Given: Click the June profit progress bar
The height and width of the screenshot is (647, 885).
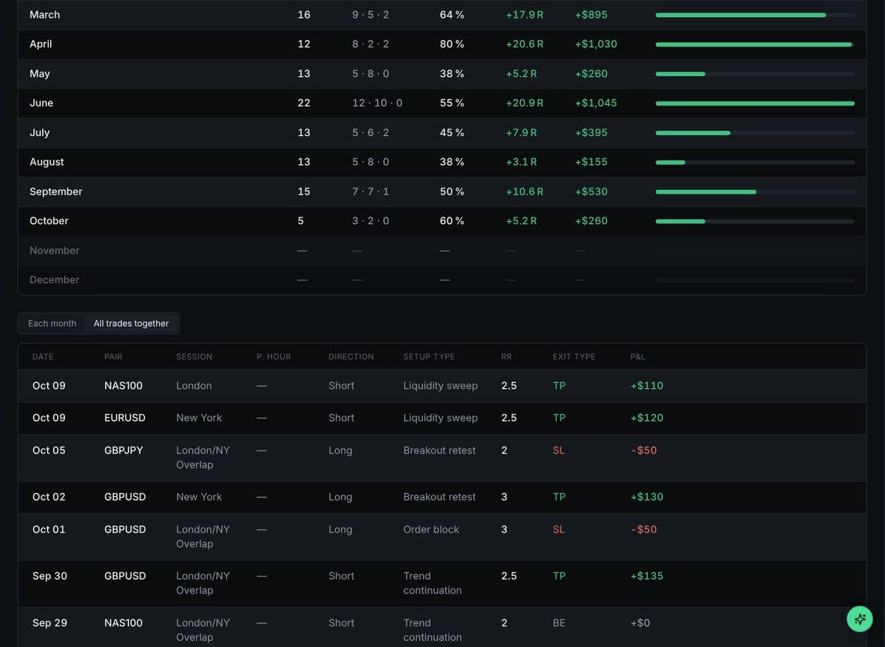Looking at the screenshot, I should [x=755, y=104].
